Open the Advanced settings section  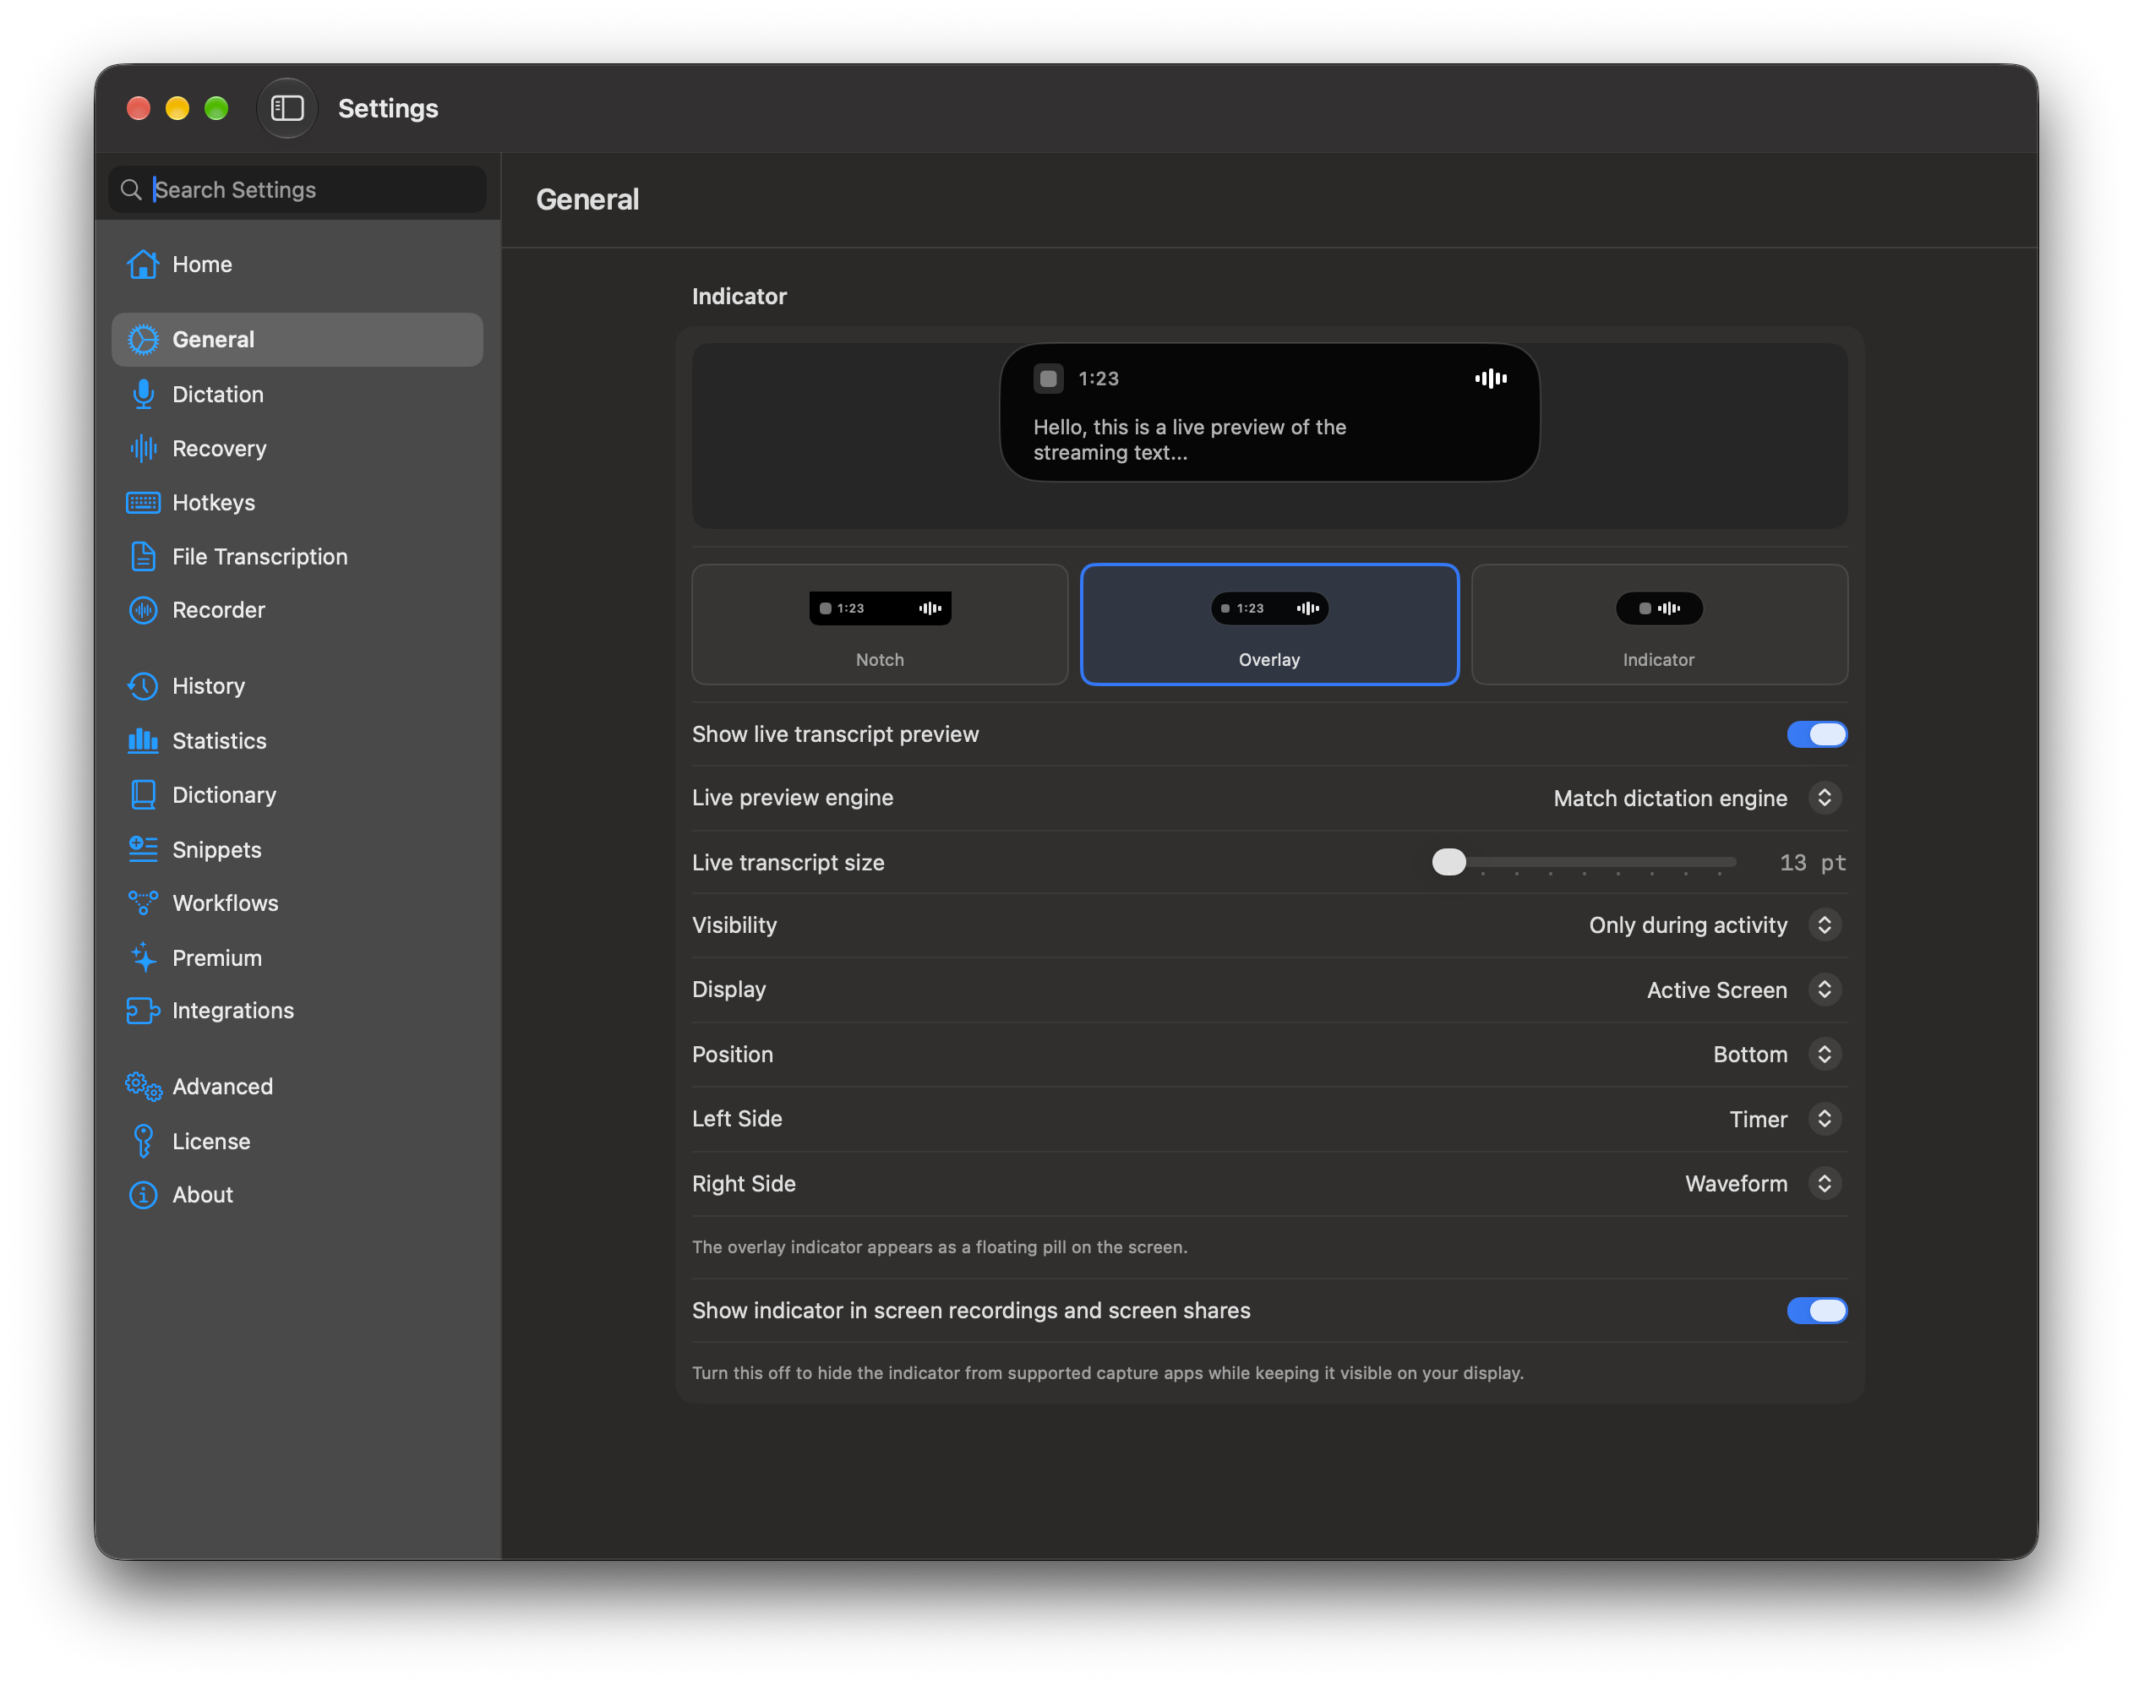pyautogui.click(x=297, y=1086)
